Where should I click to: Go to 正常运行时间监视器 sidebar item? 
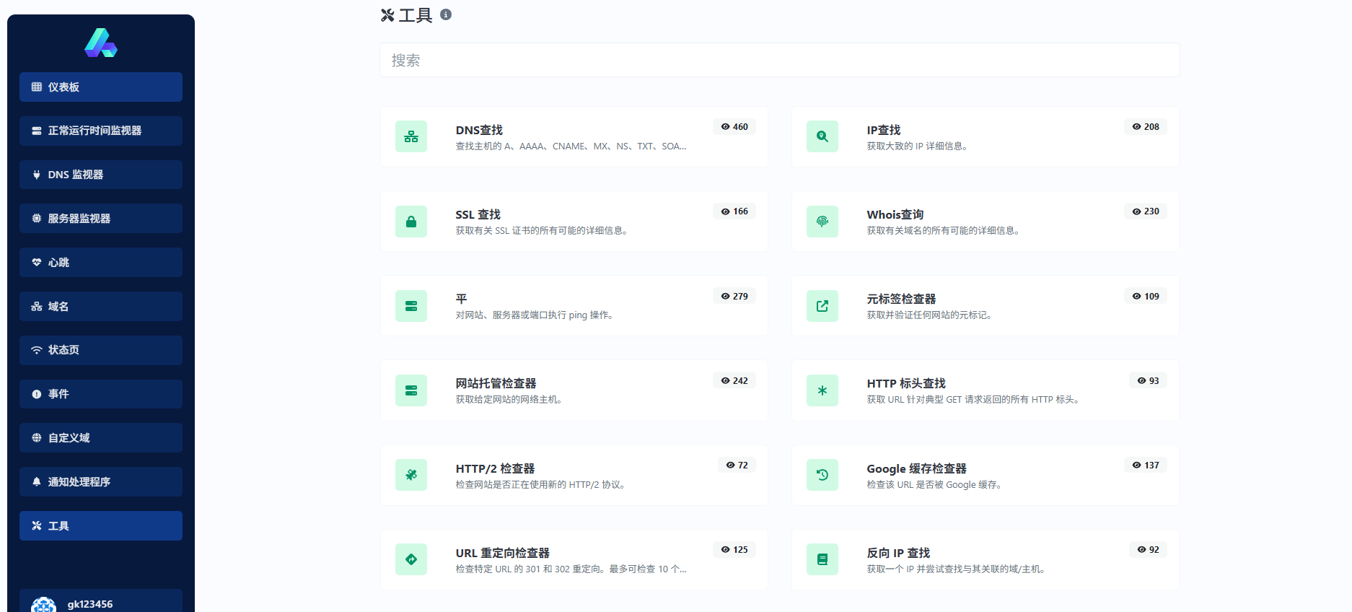[x=101, y=131]
